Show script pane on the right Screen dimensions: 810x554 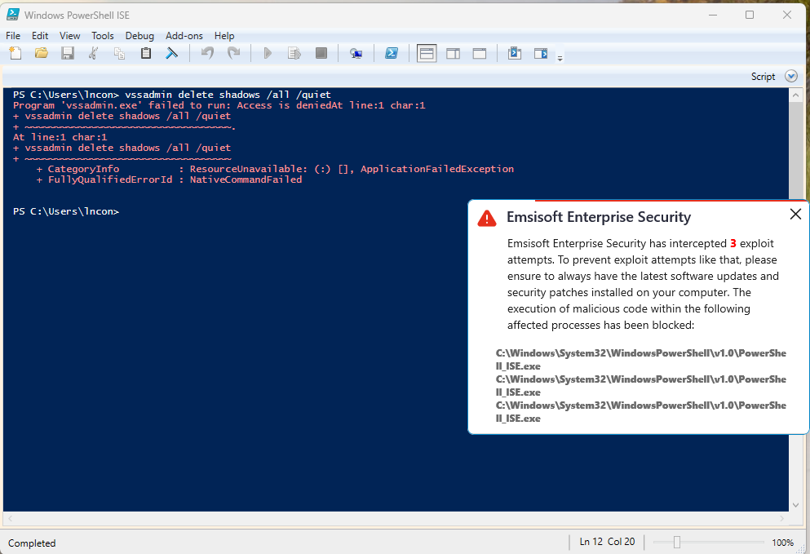pyautogui.click(x=453, y=53)
